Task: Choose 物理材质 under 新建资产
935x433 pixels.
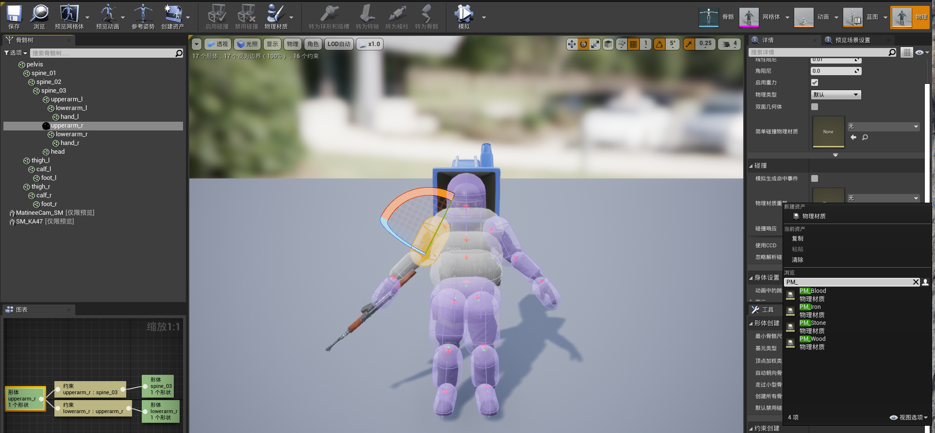Action: tap(814, 216)
